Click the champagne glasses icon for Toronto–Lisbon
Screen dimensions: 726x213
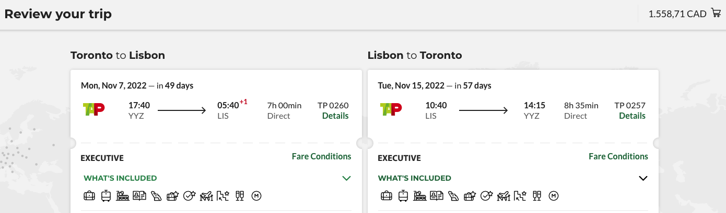pos(240,196)
